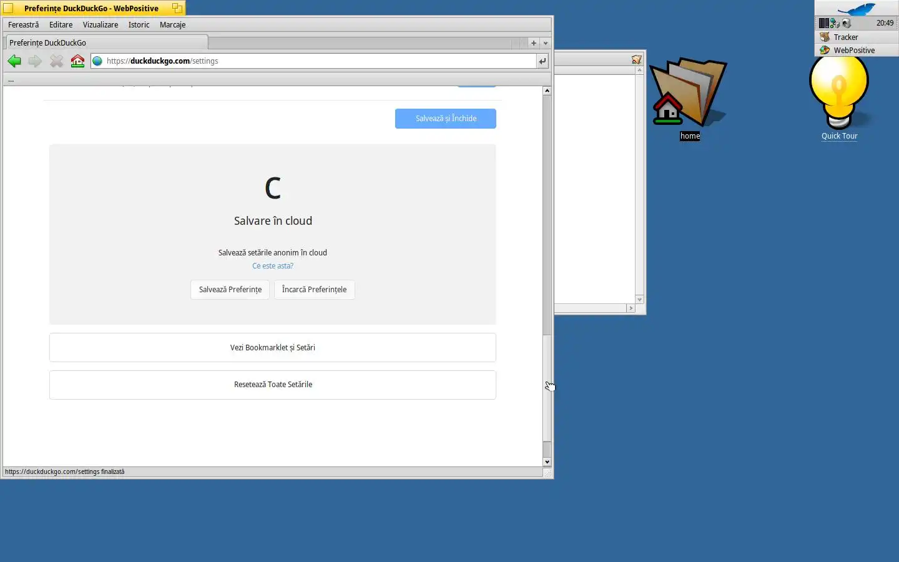Click the Tracker icon in background window
The height and width of the screenshot is (562, 899).
tap(636, 59)
